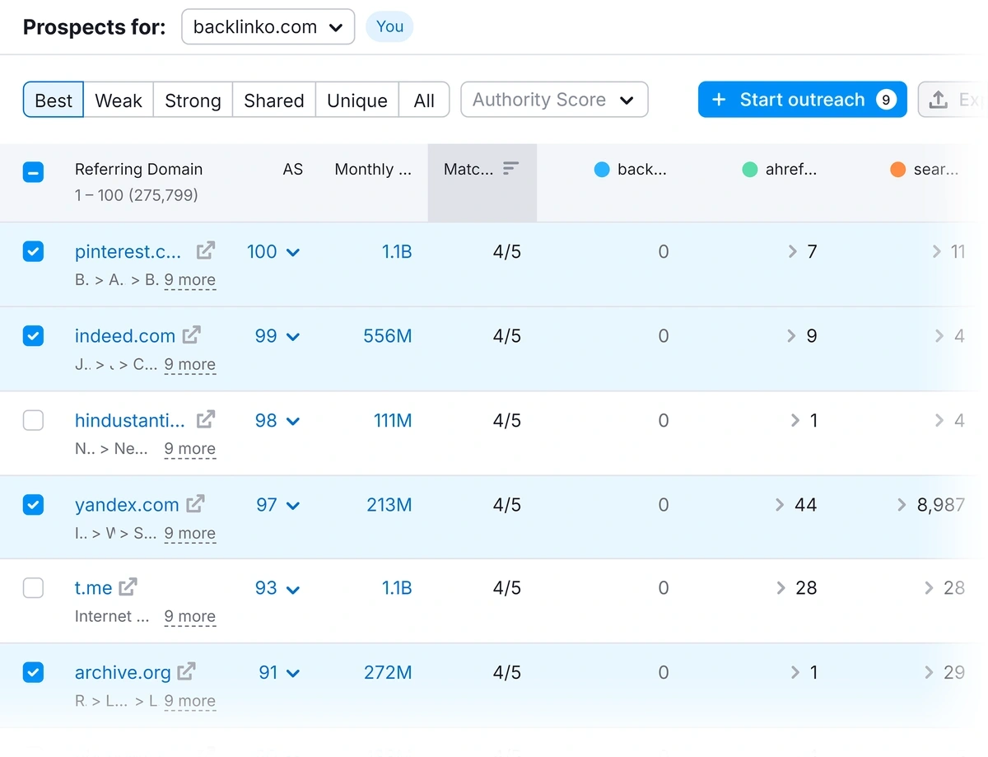This screenshot has height=757, width=988.
Task: Show 9 more categories for yandex.com
Action: pos(189,534)
